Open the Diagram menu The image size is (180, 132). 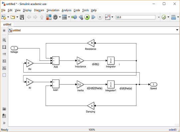(x=39, y=10)
